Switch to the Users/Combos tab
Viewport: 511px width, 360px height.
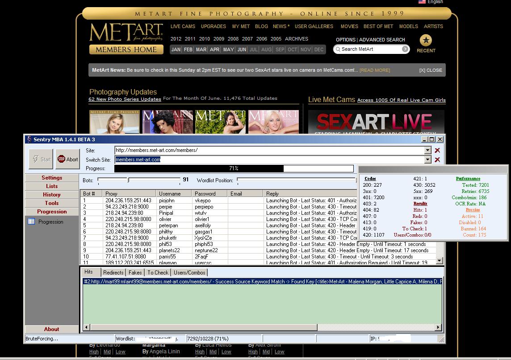pyautogui.click(x=189, y=273)
